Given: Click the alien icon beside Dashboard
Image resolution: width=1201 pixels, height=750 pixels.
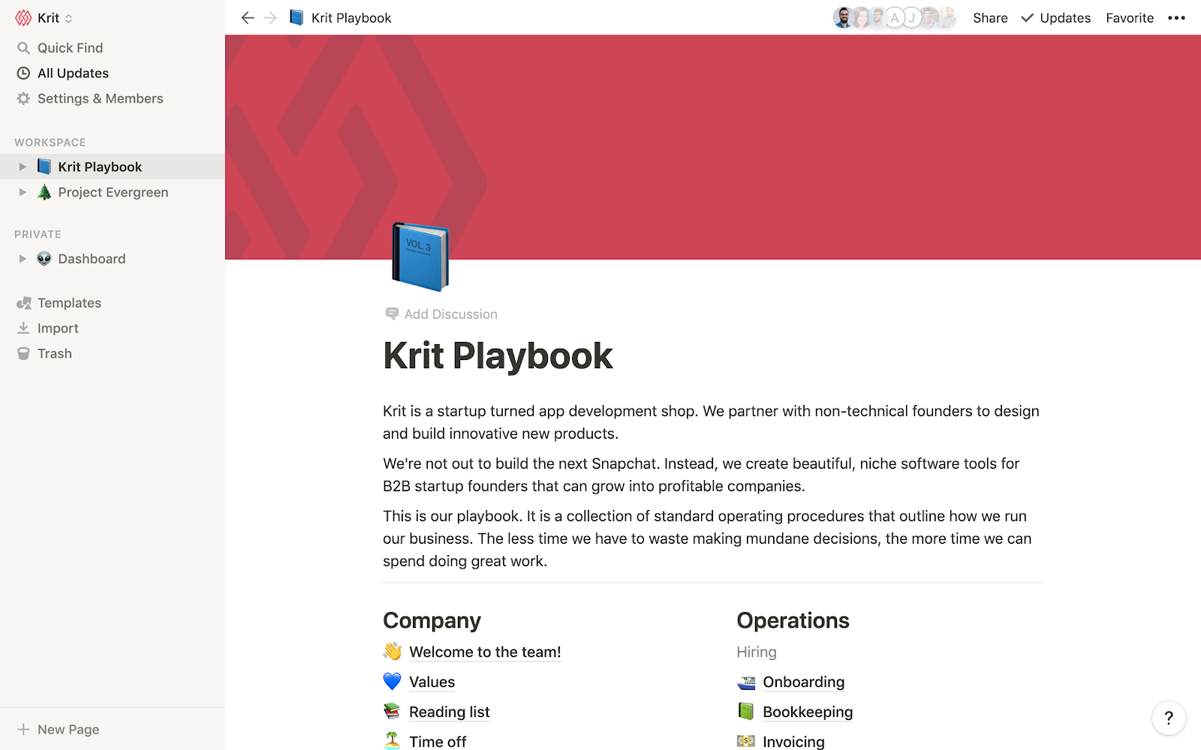Looking at the screenshot, I should click(x=44, y=259).
